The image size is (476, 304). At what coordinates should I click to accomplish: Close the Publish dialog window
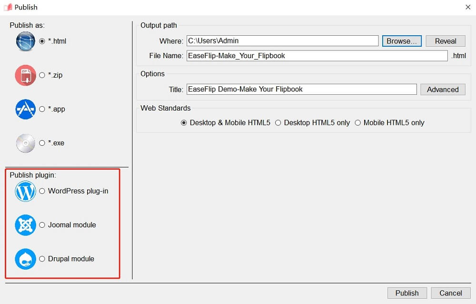click(467, 7)
